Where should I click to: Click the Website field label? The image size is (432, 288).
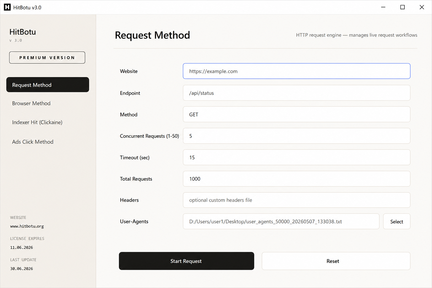pos(129,71)
